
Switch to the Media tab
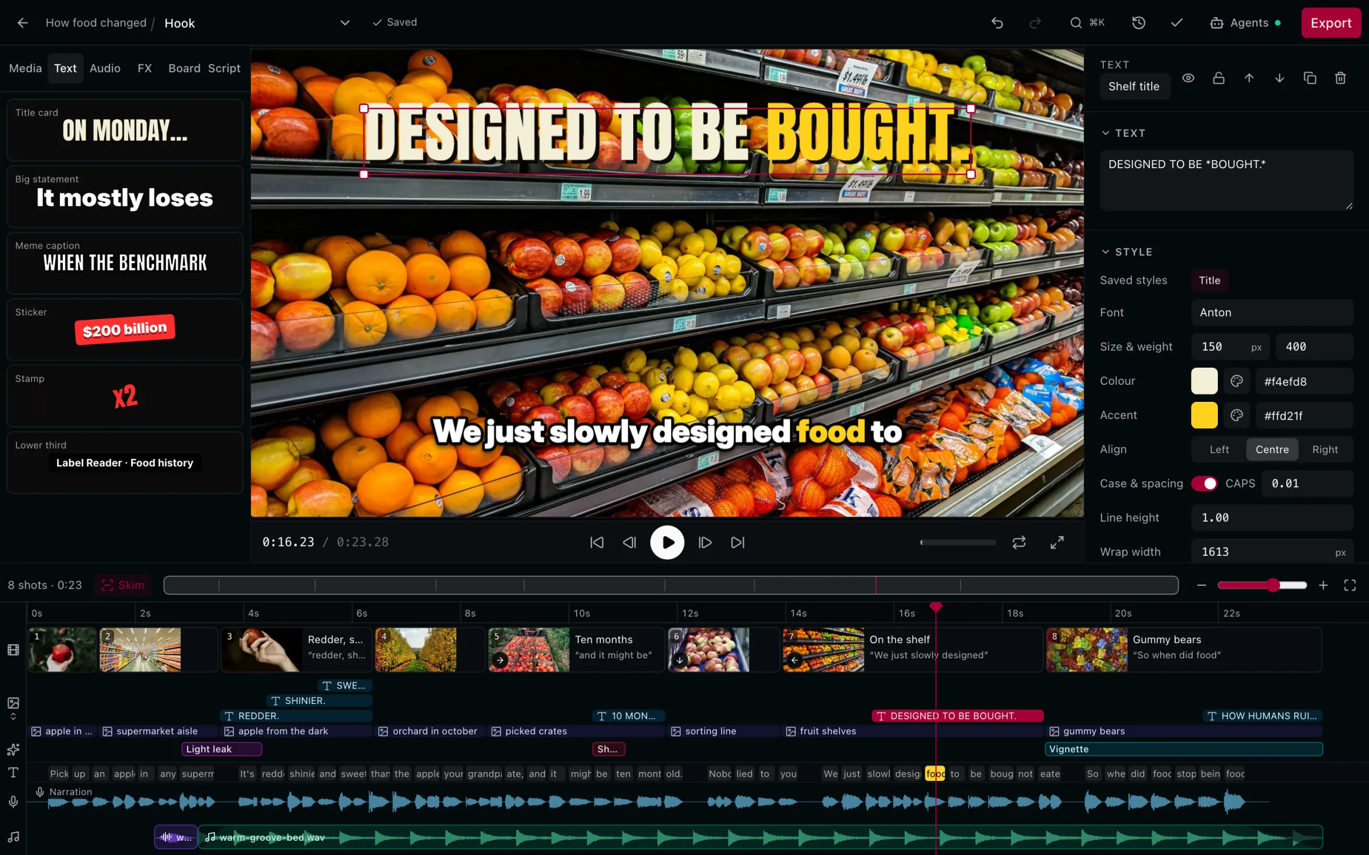[25, 68]
